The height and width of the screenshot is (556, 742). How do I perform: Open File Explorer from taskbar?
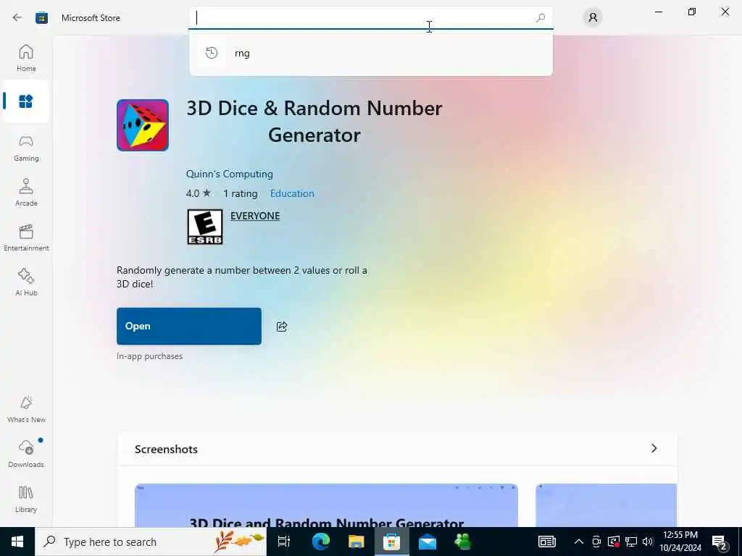point(356,542)
